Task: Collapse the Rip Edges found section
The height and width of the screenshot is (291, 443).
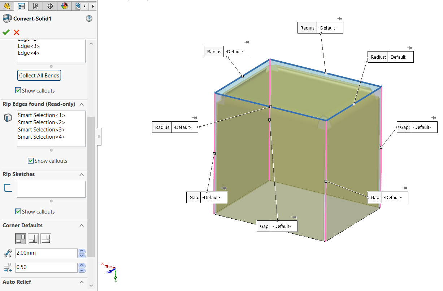Action: [82, 104]
